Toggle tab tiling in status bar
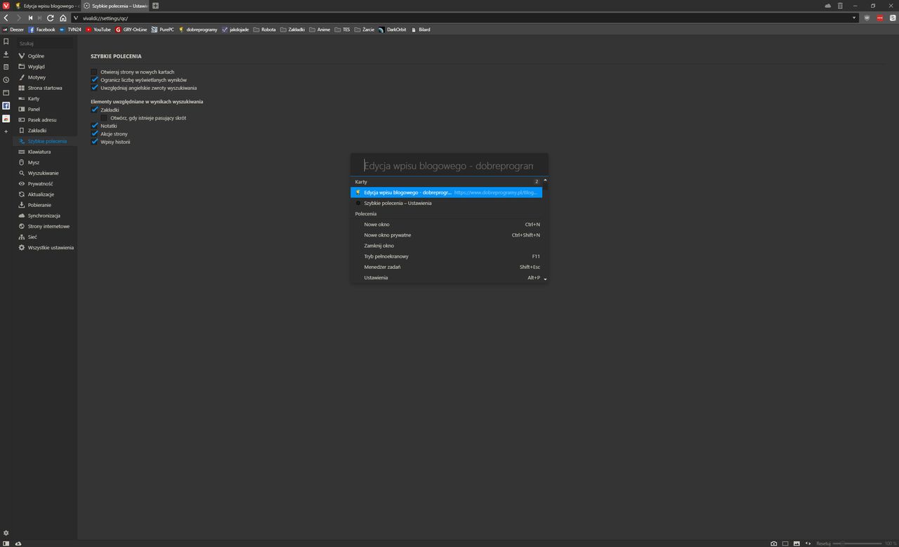 coord(785,543)
